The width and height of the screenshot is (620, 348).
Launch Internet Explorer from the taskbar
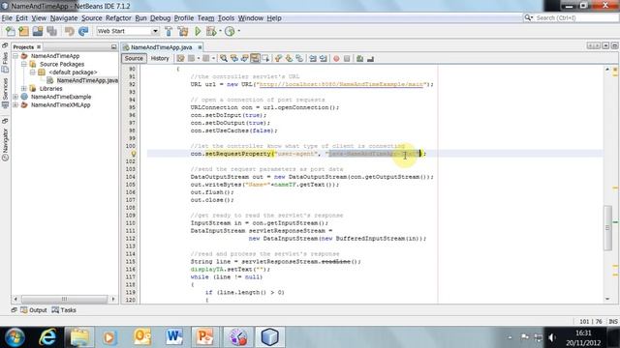pyautogui.click(x=47, y=337)
